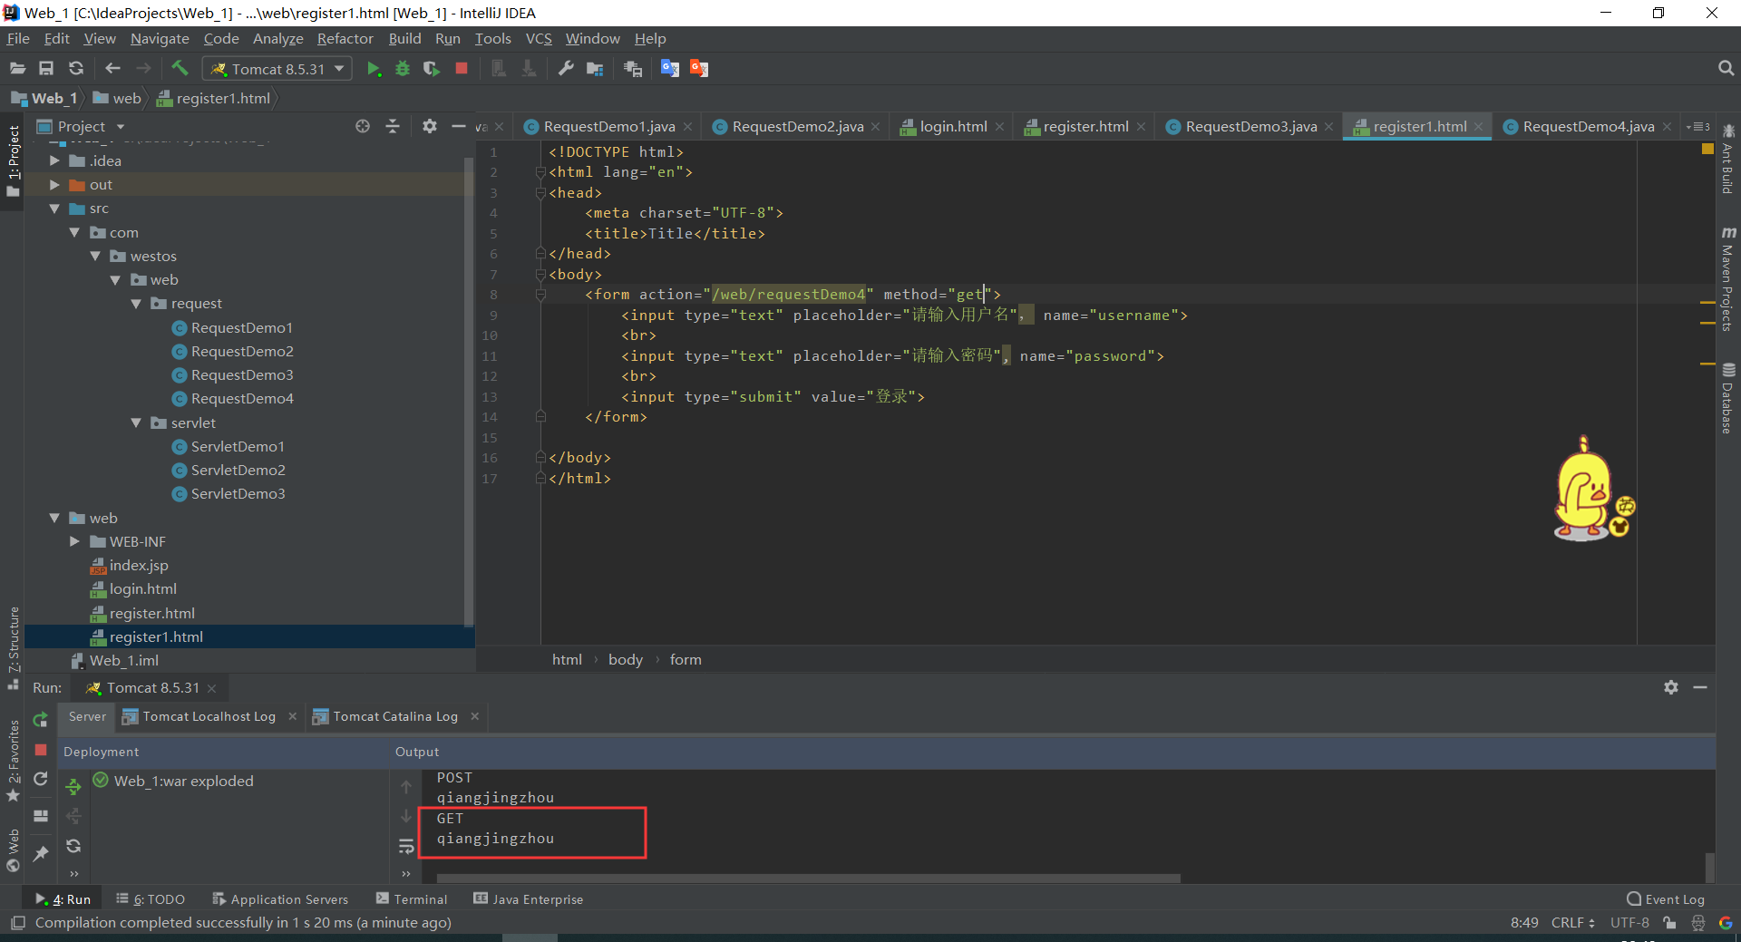Click the Deploy All green icon
The image size is (1741, 942).
(x=73, y=787)
